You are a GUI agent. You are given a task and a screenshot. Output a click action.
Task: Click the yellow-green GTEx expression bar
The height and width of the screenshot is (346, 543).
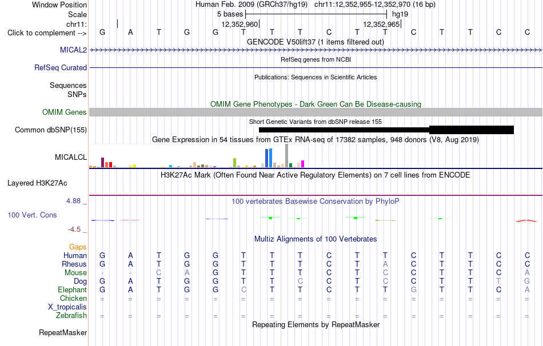coord(234,163)
